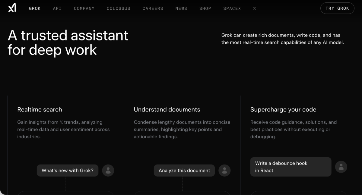Screen dimensions: 362x195
Task: Click the Supercharge your code heading
Action: tap(283, 109)
